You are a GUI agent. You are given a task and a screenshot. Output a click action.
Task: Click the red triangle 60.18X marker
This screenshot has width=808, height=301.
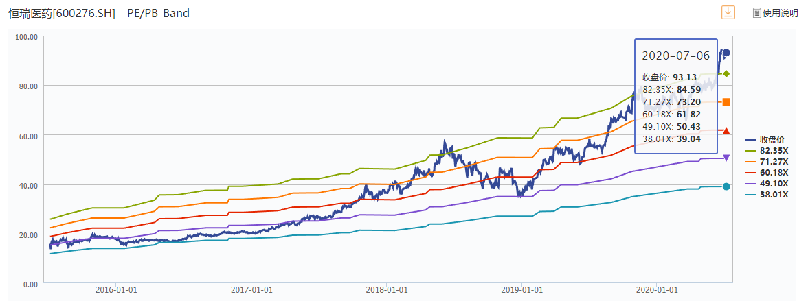pyautogui.click(x=726, y=130)
